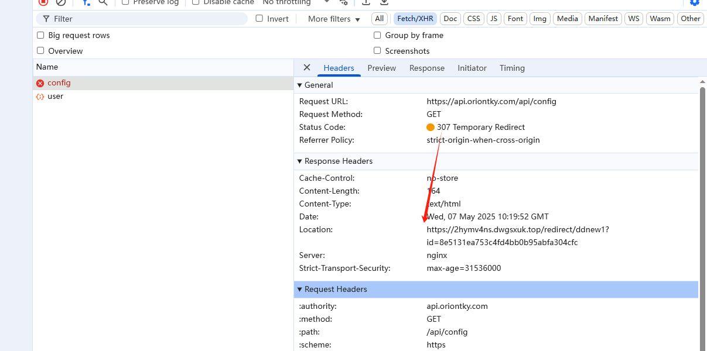Toggle the Fetch/XHR filter chip
The image size is (707, 351).
pyautogui.click(x=415, y=19)
